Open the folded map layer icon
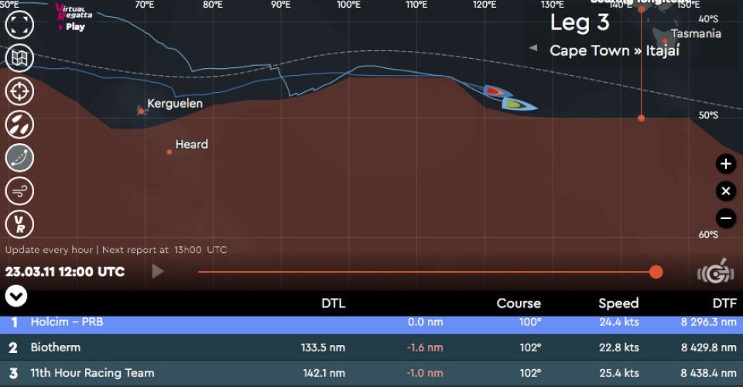 [19, 57]
